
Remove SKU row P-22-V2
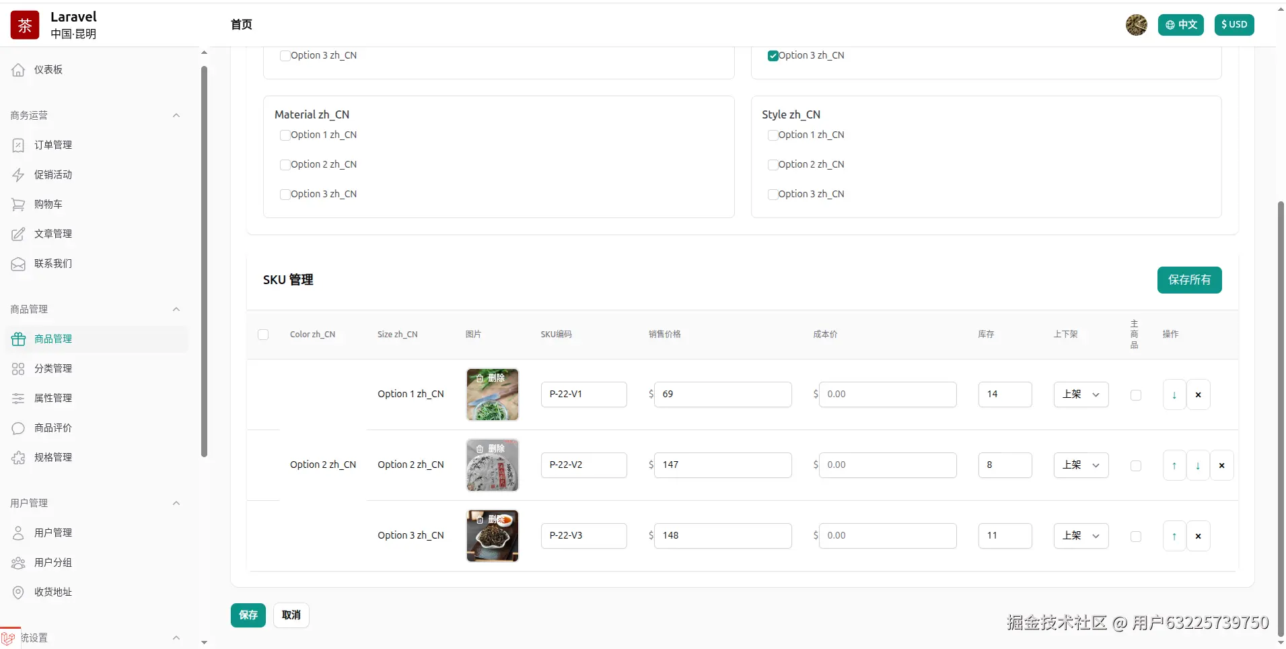click(1222, 466)
